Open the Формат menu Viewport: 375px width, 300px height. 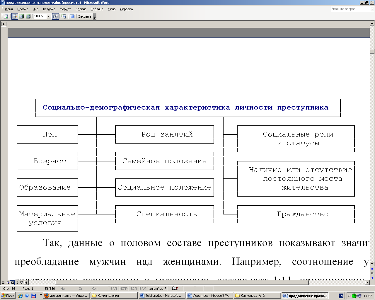pyautogui.click(x=65, y=9)
